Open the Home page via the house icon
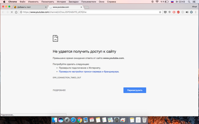Image resolution: width=199 pixels, height=124 pixels. [x=16, y=12]
